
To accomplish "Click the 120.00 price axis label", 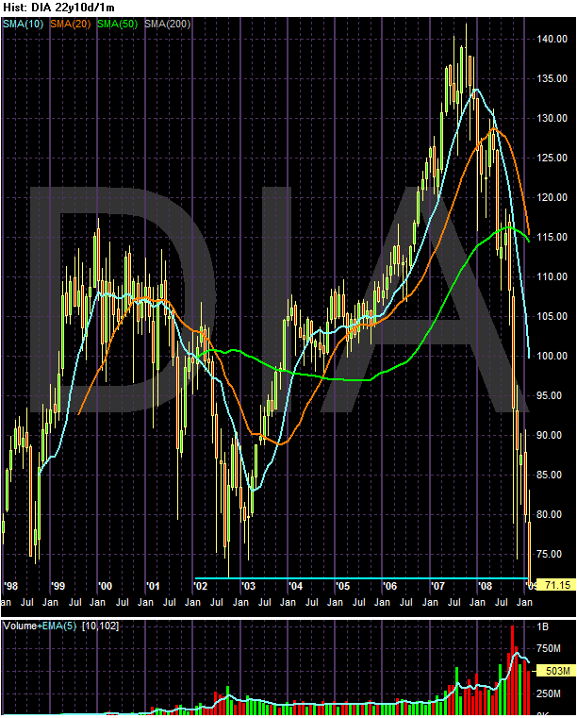I will (x=552, y=197).
